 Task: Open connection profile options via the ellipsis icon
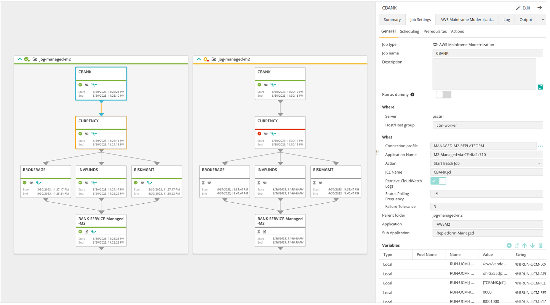(x=541, y=146)
